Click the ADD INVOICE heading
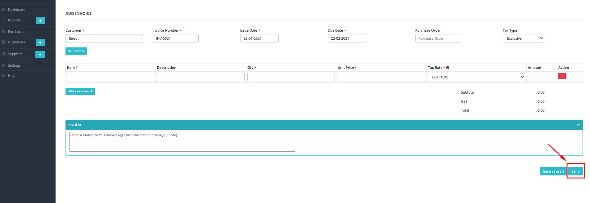This screenshot has width=590, height=203. 79,13
